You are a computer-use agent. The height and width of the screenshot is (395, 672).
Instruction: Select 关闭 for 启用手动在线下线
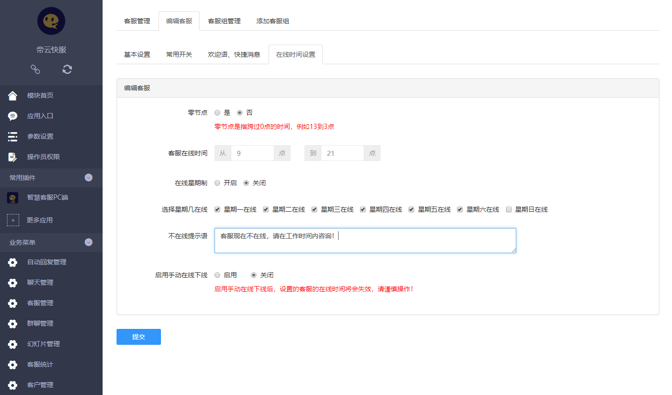(x=254, y=275)
